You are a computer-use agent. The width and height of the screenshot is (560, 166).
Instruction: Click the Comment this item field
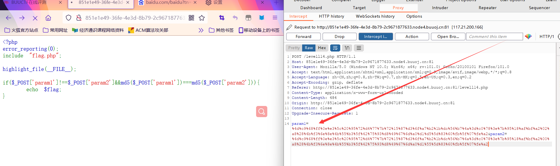(x=494, y=36)
